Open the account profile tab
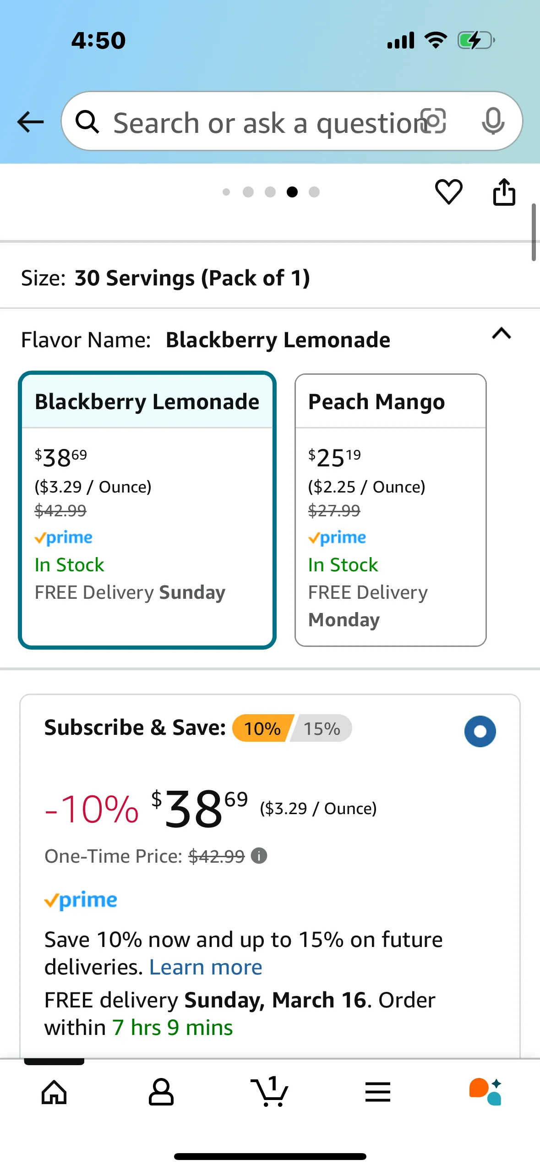The width and height of the screenshot is (540, 1171). (161, 1092)
